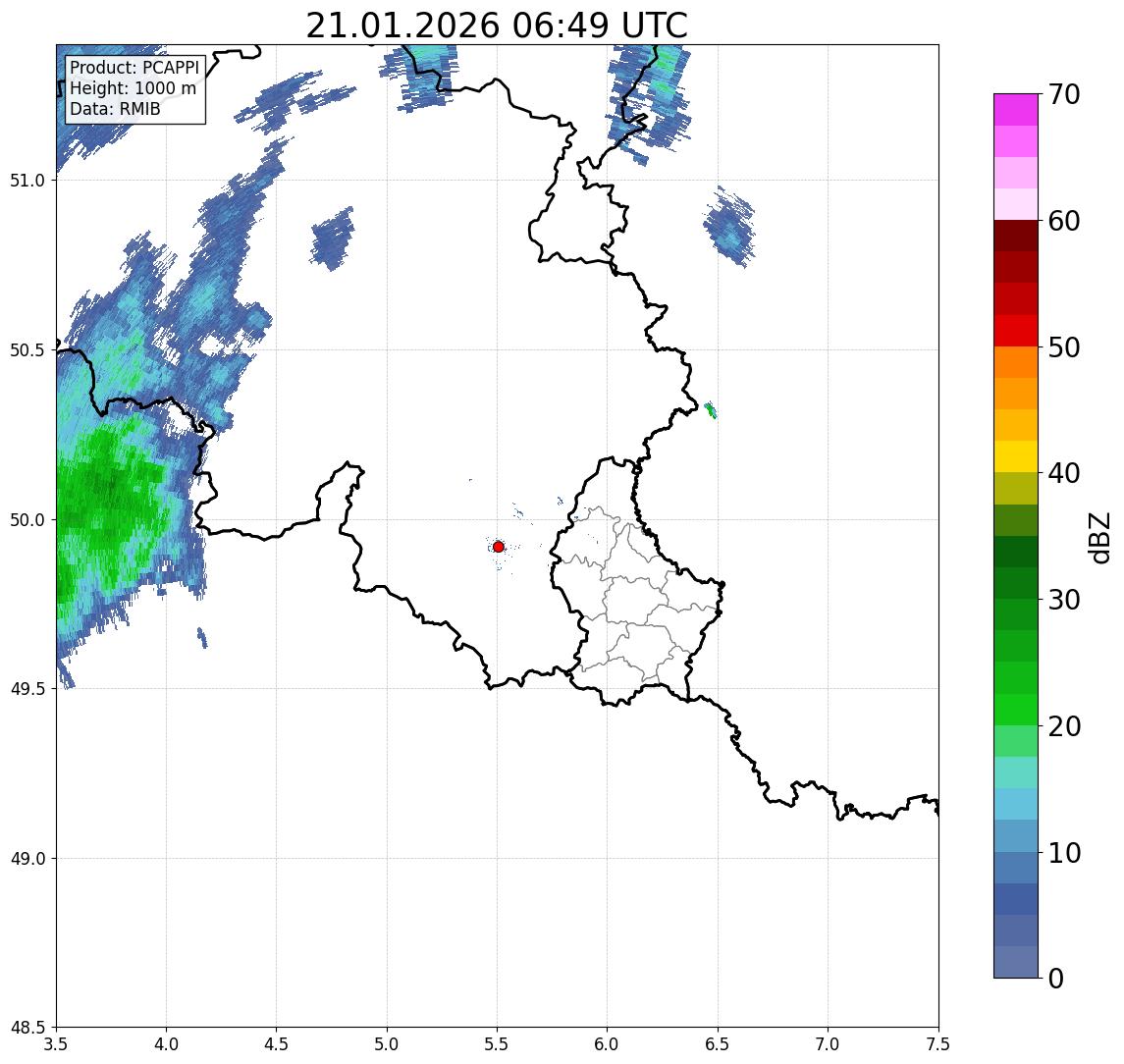This screenshot has width=1124, height=1064.
Task: Click the magenta swatch at the colorbar top
Action: click(x=1016, y=110)
